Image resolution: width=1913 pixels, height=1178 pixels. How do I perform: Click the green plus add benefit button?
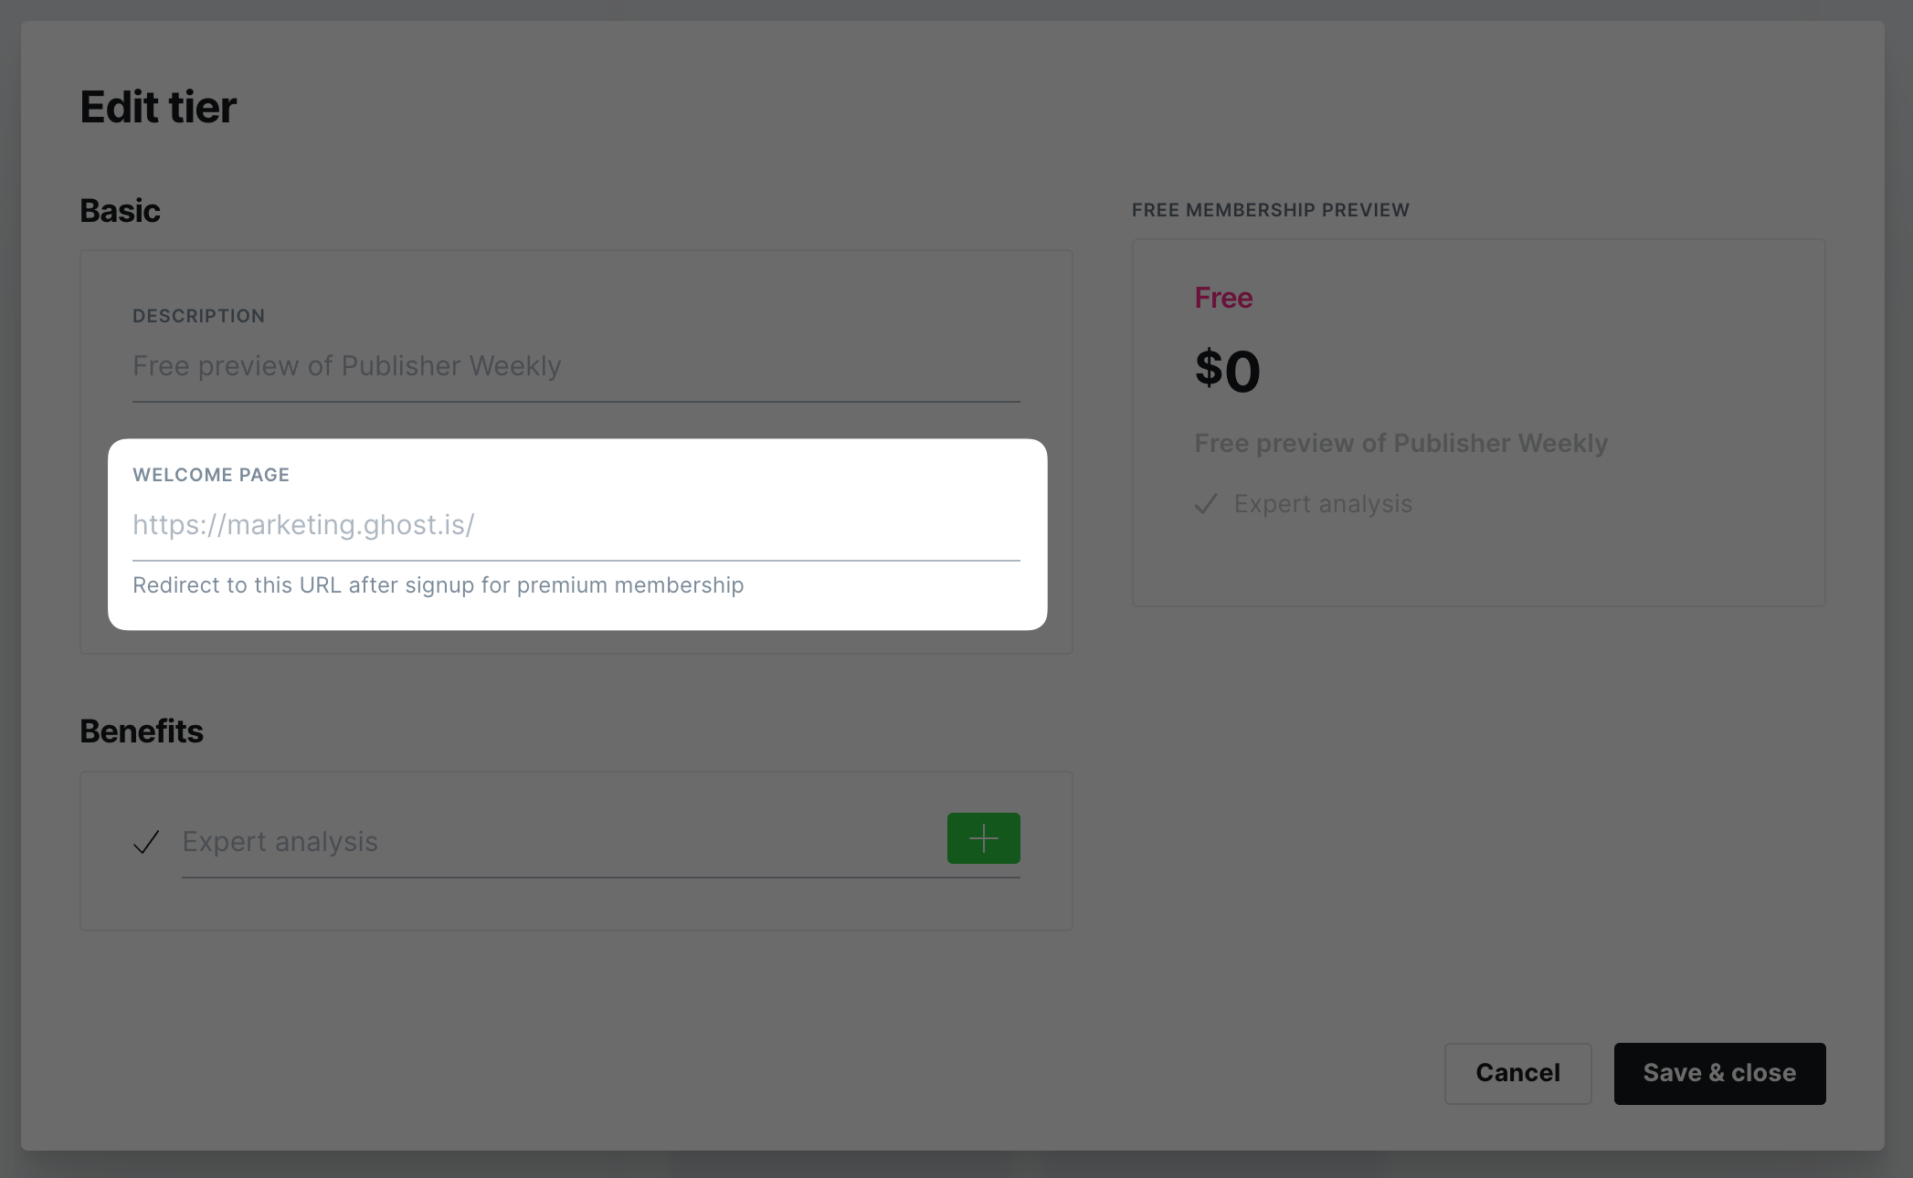point(983,838)
